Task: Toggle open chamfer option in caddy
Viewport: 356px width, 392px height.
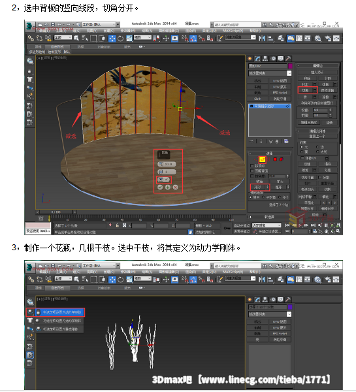Action: 164,180
